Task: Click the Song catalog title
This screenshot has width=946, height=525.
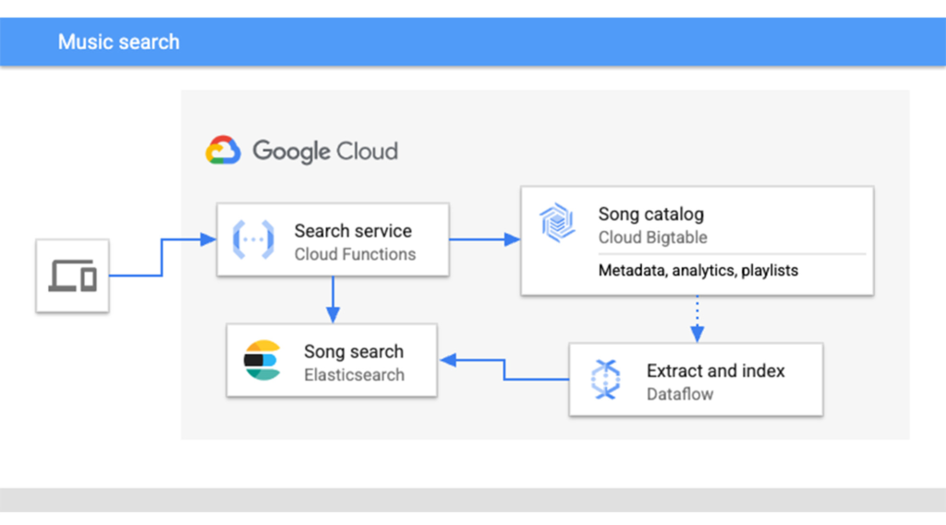Action: tap(650, 214)
